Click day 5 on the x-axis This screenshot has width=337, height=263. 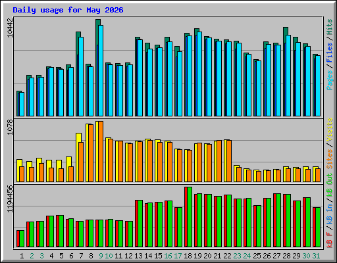tap(61, 256)
